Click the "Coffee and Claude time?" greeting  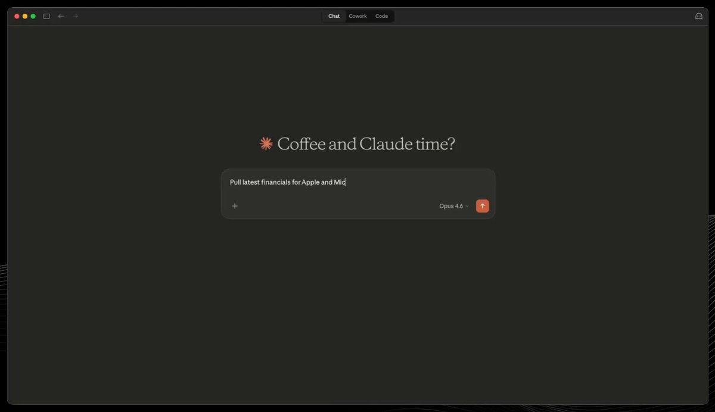click(366, 143)
